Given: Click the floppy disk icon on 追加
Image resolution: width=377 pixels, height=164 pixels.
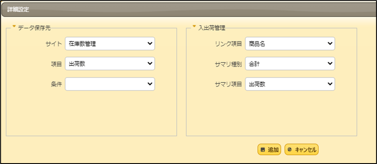Looking at the screenshot, I should [263, 150].
